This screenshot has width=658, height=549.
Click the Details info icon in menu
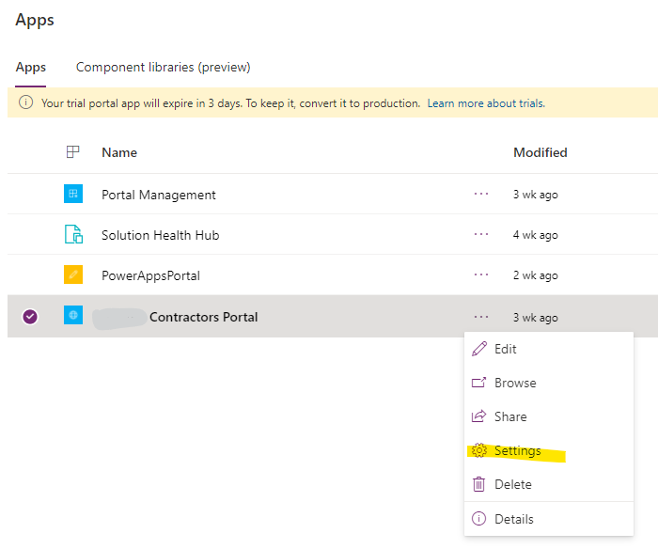478,518
